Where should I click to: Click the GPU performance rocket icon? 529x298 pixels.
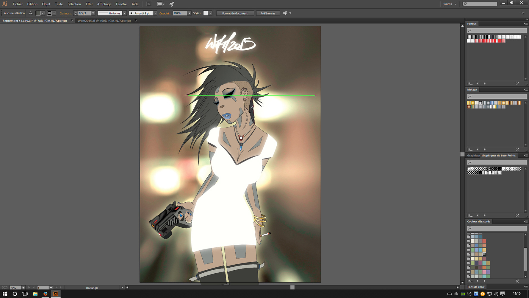click(x=172, y=4)
